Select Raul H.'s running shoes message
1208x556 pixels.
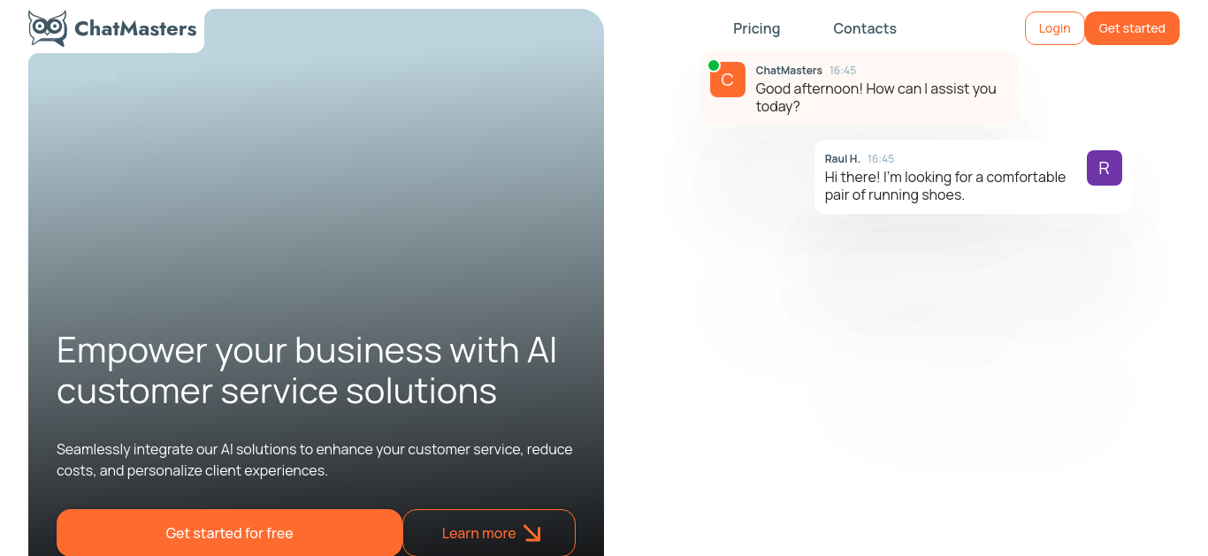click(945, 186)
